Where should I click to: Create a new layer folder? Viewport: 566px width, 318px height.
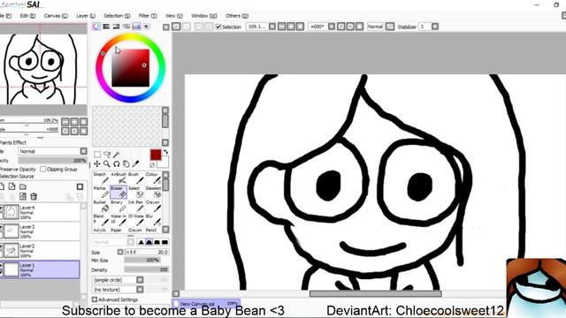tap(23, 186)
